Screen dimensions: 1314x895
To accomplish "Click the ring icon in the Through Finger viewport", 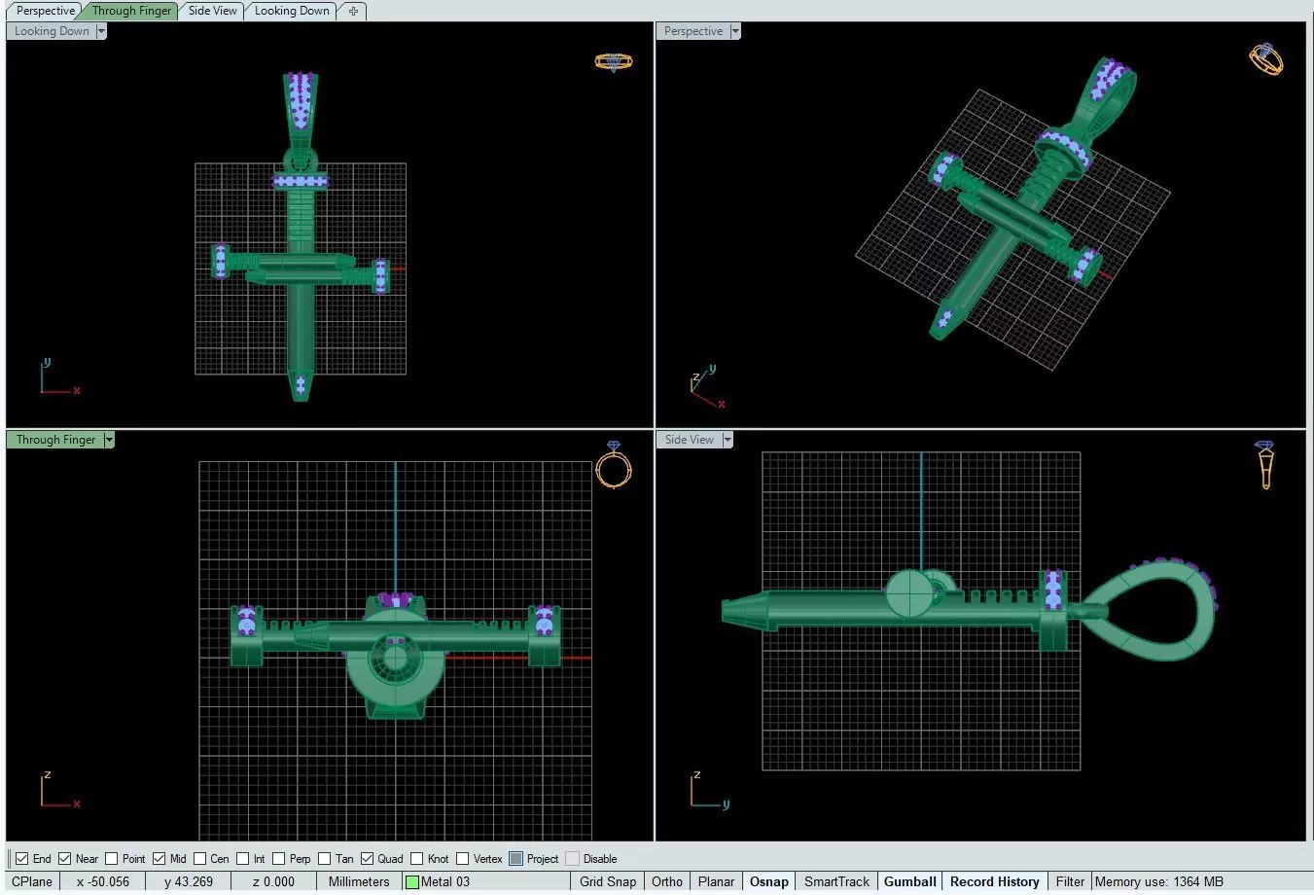I will [614, 465].
